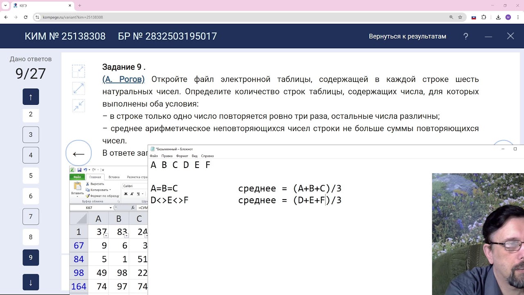Open Notepad Формат menu

click(182, 156)
